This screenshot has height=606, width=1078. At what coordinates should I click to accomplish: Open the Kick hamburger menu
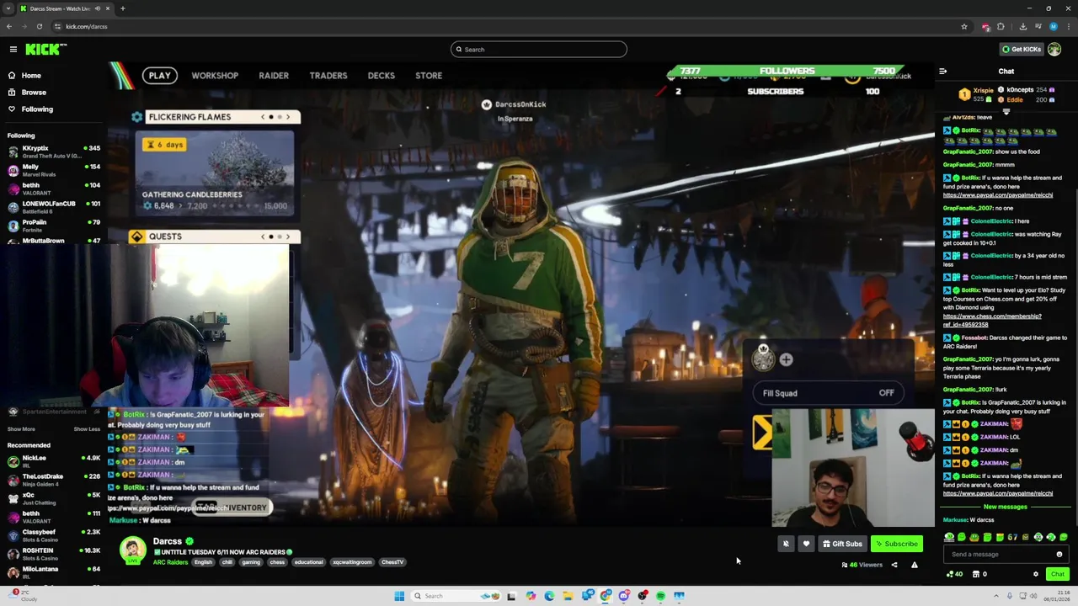click(x=13, y=49)
